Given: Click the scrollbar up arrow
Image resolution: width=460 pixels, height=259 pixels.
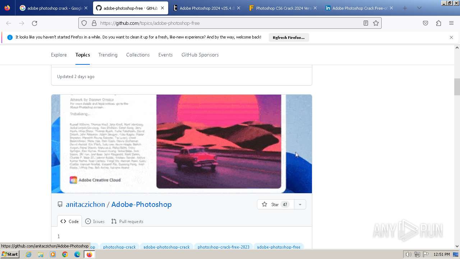Looking at the screenshot, I should (x=457, y=47).
